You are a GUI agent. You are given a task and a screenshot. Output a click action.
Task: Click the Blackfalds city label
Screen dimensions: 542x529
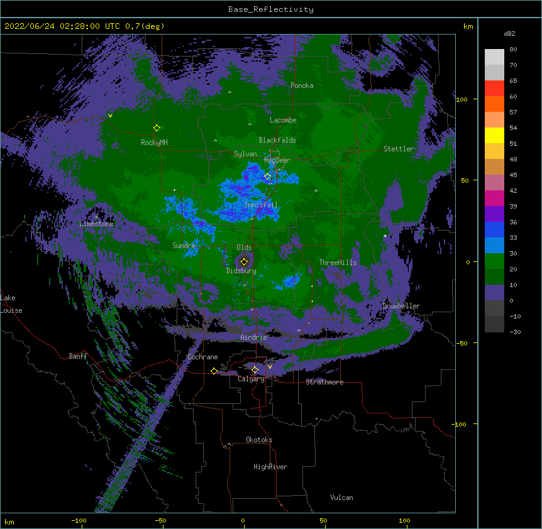pyautogui.click(x=277, y=140)
